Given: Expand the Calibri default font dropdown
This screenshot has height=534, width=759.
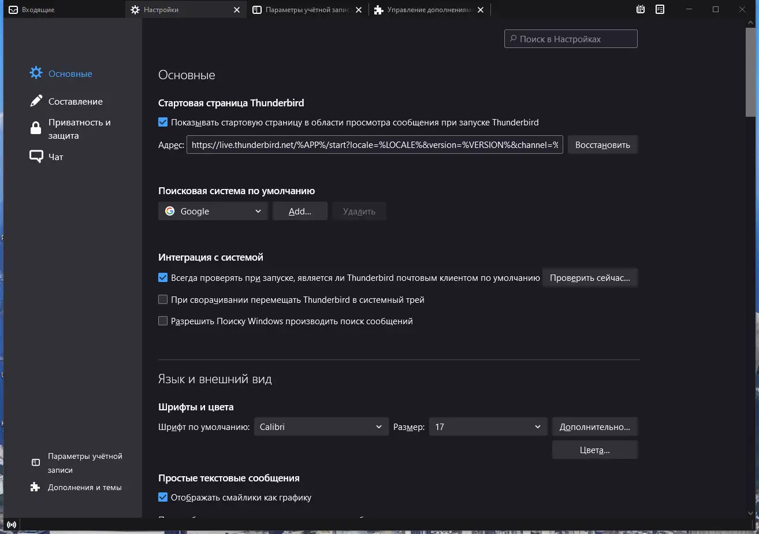Looking at the screenshot, I should 321,427.
